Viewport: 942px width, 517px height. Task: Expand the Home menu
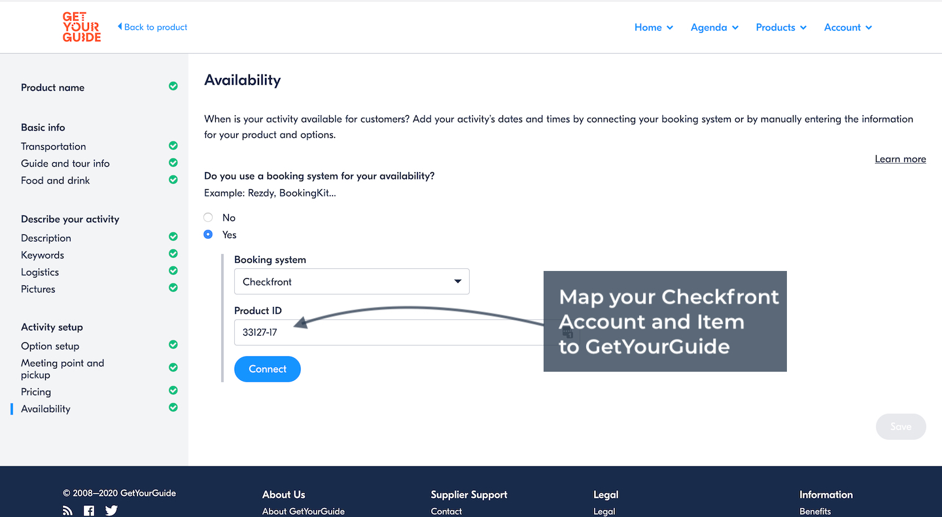[x=654, y=27]
